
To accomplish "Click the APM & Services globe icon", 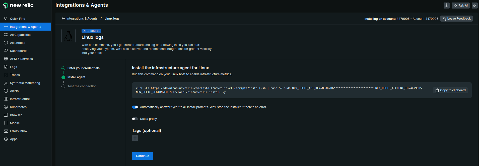I will pos(6,59).
